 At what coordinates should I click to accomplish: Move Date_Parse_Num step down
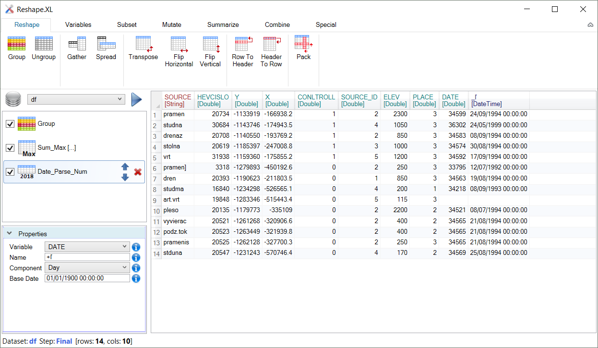pyautogui.click(x=125, y=177)
